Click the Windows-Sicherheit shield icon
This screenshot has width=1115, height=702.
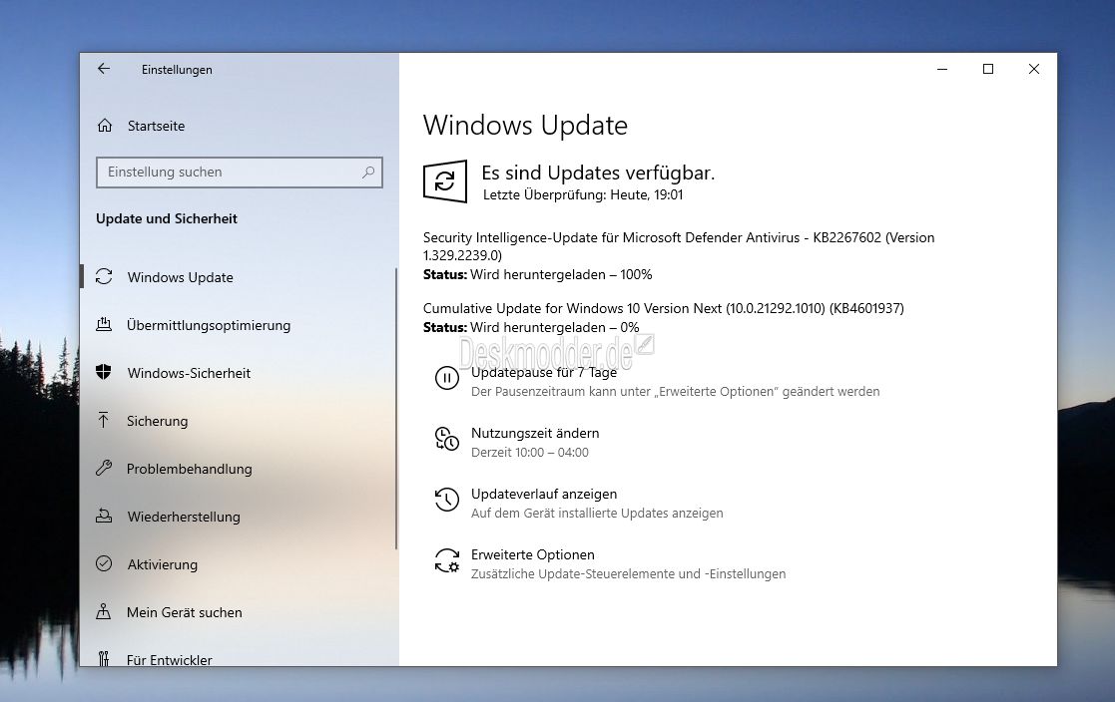pos(104,372)
